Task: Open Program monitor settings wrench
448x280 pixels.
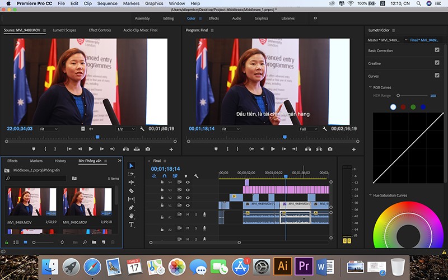Action: (x=325, y=129)
